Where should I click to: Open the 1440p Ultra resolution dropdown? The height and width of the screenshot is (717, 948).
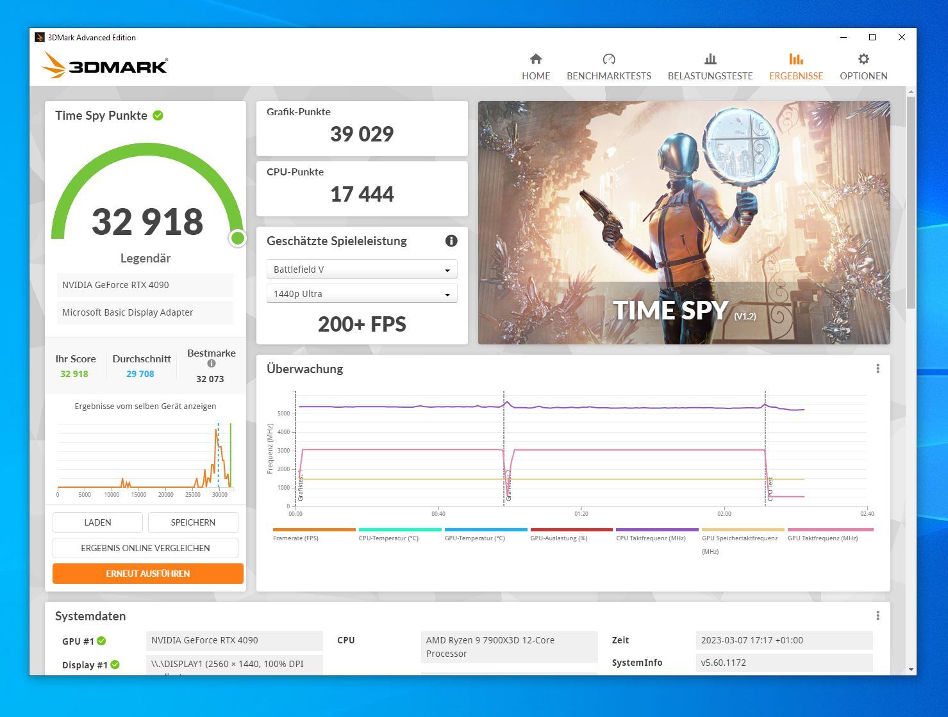(362, 294)
